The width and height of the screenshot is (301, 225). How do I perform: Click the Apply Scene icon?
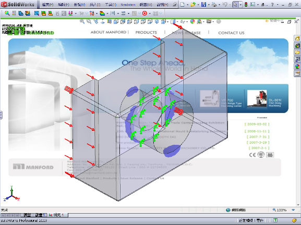[x=199, y=21]
